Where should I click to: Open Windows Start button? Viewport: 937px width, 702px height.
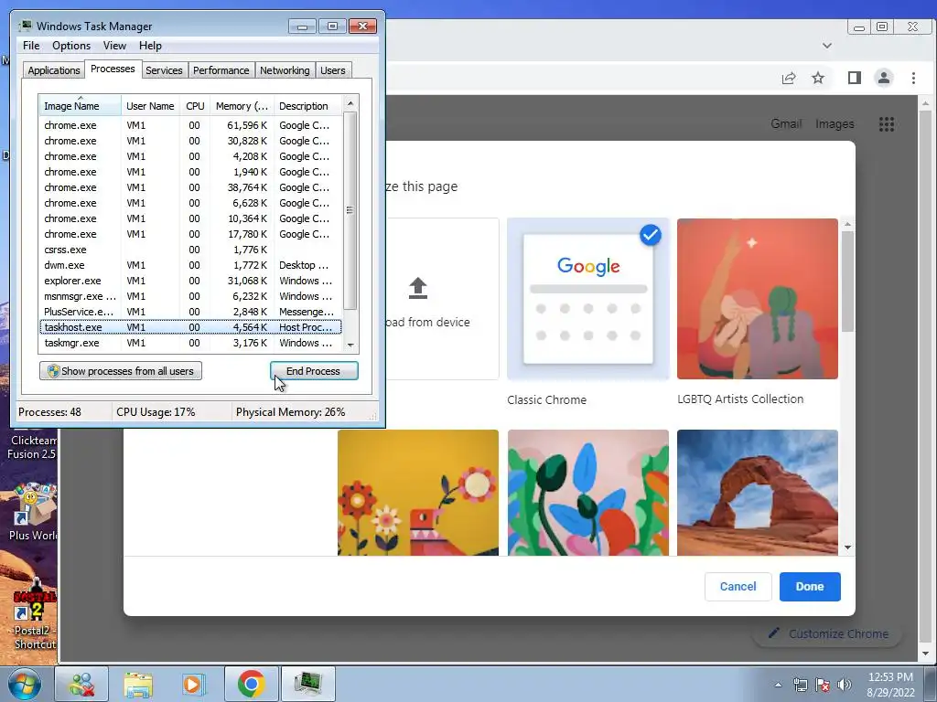pyautogui.click(x=25, y=684)
